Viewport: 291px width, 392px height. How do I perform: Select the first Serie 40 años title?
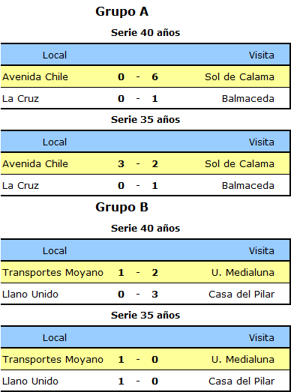point(145,33)
